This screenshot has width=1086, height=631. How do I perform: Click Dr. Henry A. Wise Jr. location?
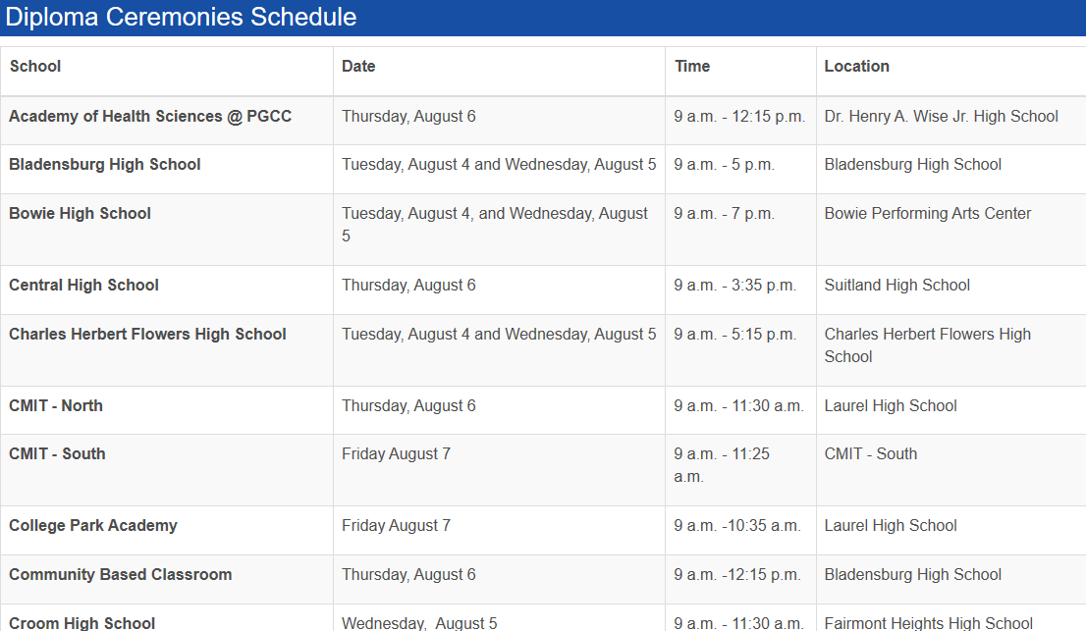pos(941,117)
